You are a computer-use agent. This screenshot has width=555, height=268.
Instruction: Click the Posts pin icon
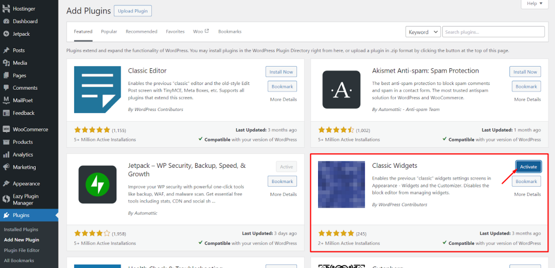(x=6, y=50)
